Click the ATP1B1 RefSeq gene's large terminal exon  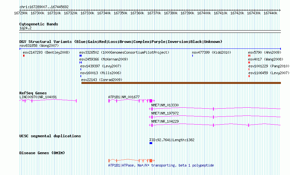[x=151, y=101]
